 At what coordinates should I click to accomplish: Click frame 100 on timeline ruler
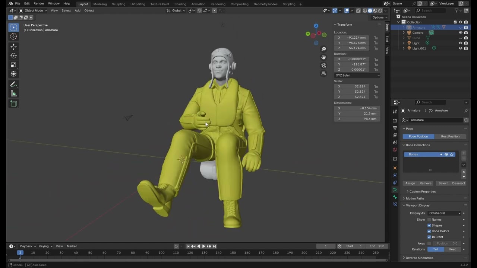161,253
